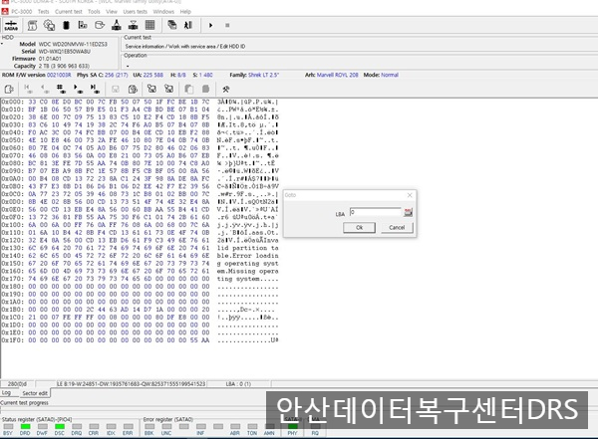
Task: Click the paste icon in editor toolbar
Action: coord(205,90)
